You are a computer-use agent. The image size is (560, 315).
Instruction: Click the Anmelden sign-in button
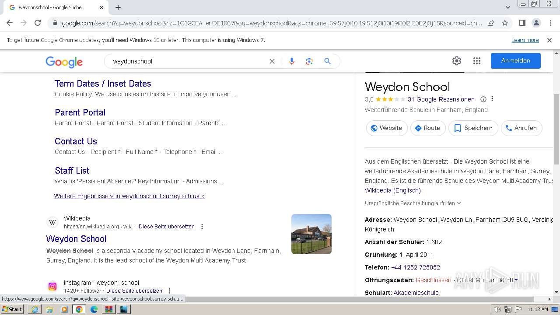516,61
